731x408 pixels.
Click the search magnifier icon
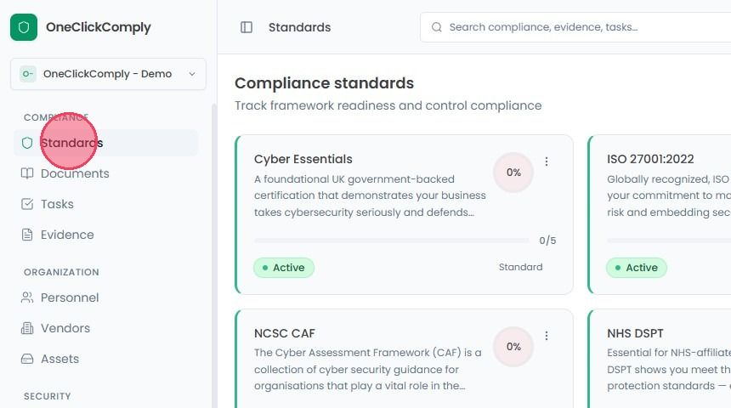[437, 27]
